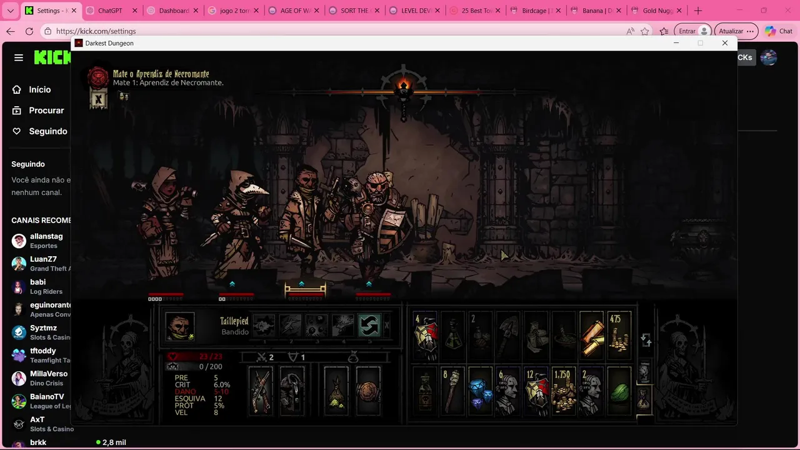This screenshot has width=800, height=450.
Task: Refresh the kick.com page
Action: click(x=29, y=31)
